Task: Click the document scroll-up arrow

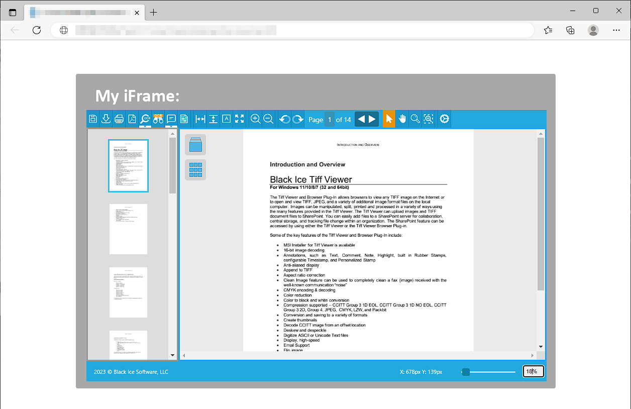Action: [541, 134]
